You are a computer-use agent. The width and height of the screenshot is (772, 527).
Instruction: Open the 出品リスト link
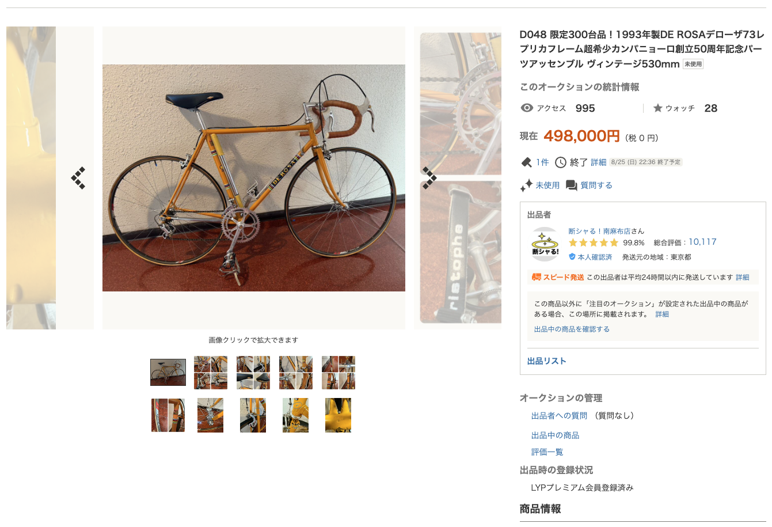[547, 361]
